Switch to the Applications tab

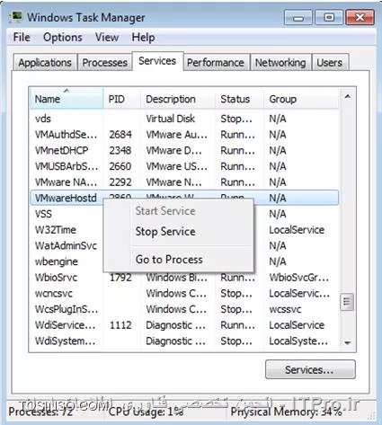pos(45,63)
